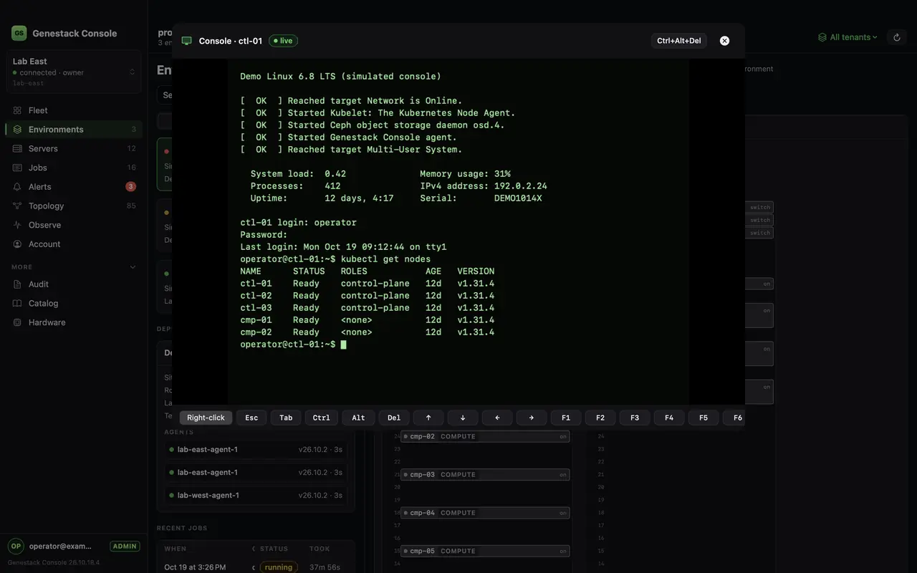Viewport: 917px width, 573px height.
Task: Send the down arrow key
Action: click(x=463, y=418)
